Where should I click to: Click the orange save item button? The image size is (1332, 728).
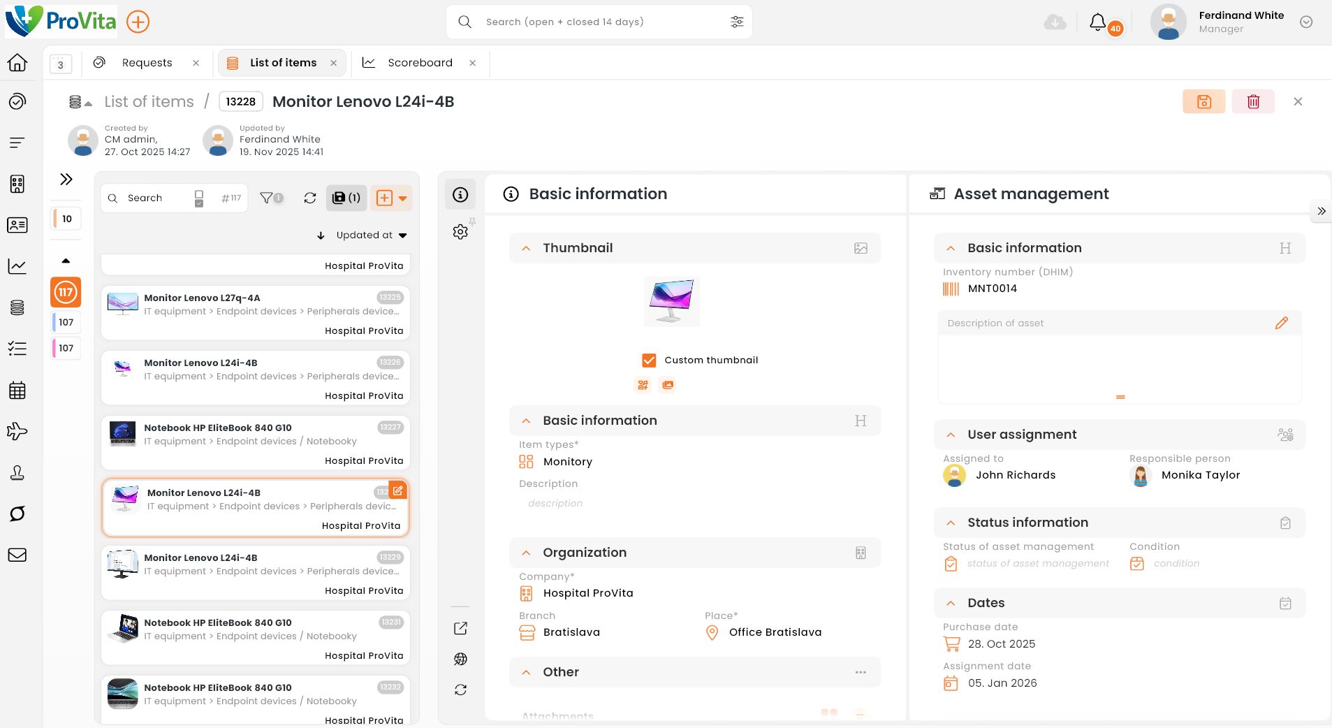pos(1203,102)
